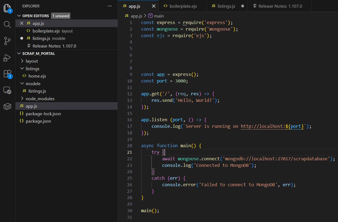
Task: Click the braces icon of package-lock.json
Action: click(x=21, y=113)
